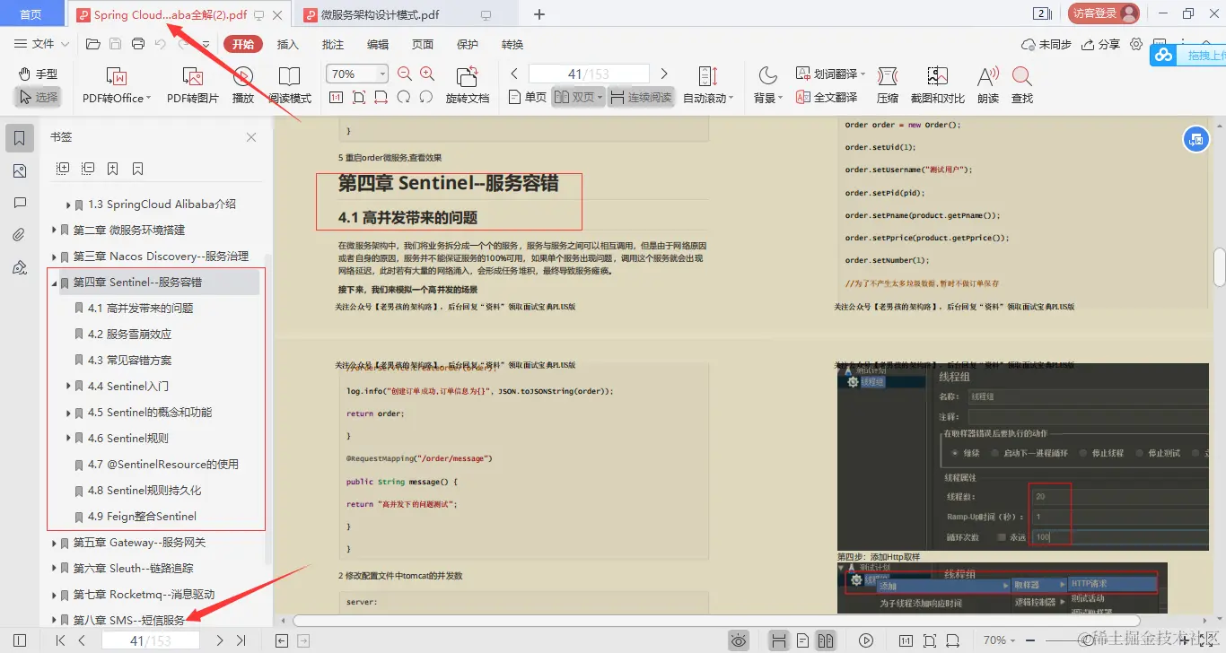The image size is (1226, 653).
Task: Click the 播放 (play) slideshow icon
Action: pos(242,85)
